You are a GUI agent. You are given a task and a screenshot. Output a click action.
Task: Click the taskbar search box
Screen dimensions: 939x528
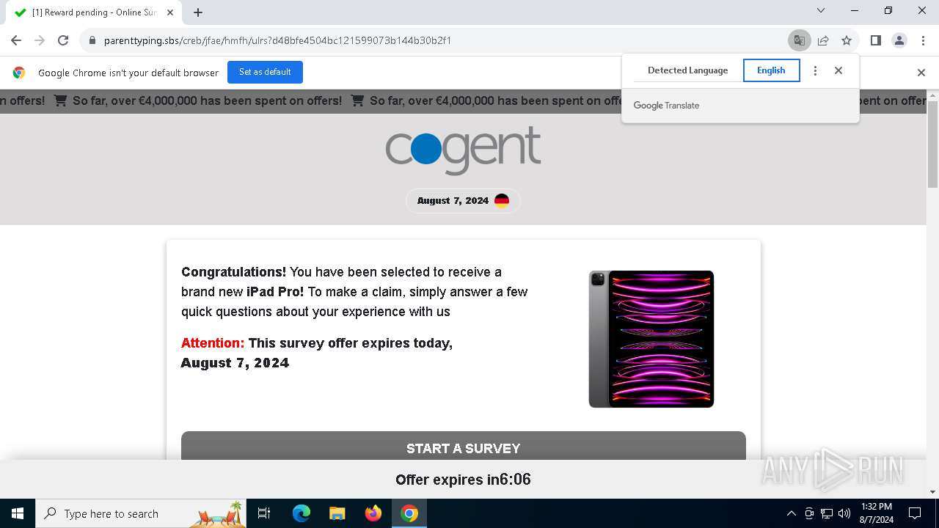tap(141, 513)
